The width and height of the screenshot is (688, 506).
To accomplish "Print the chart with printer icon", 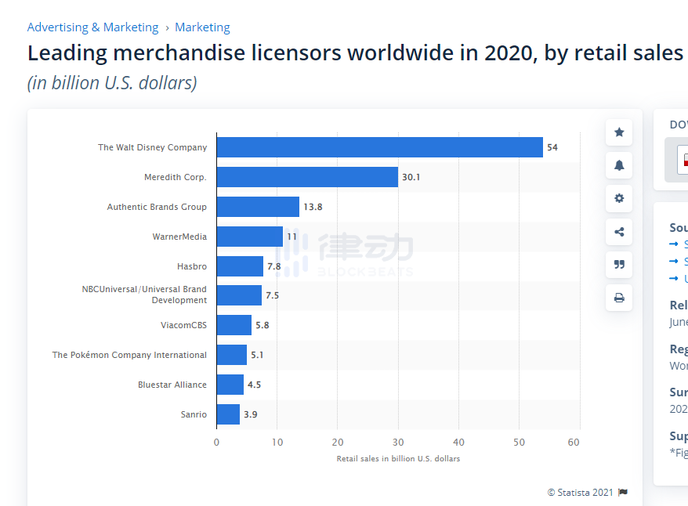I will (x=619, y=298).
